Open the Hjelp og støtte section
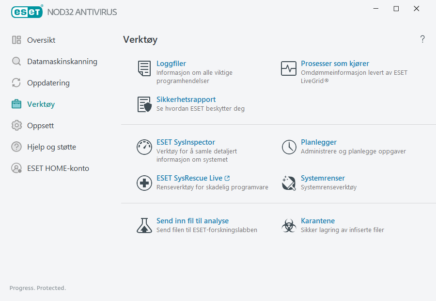The height and width of the screenshot is (301, 436). (16, 147)
